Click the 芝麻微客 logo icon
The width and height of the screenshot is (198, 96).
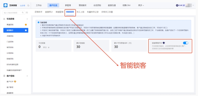pyautogui.click(x=5, y=5)
